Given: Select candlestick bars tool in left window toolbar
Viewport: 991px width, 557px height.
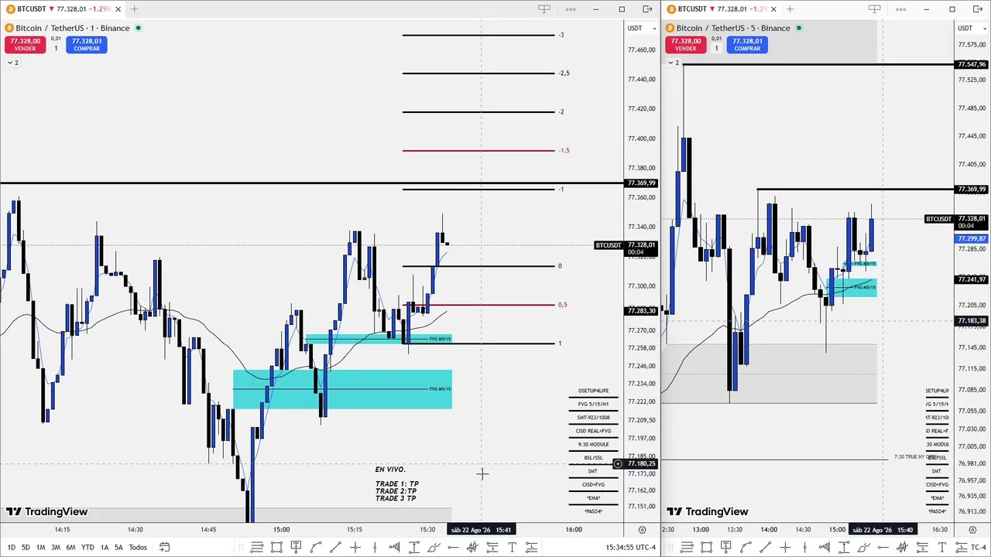Looking at the screenshot, I should pos(471,548).
